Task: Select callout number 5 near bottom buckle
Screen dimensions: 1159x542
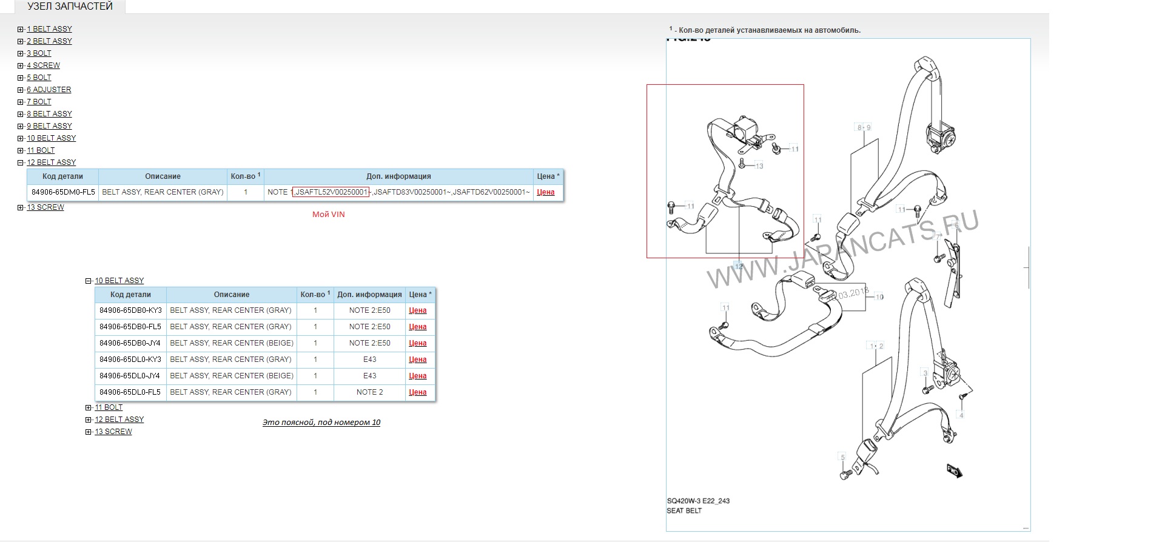Action: (x=842, y=457)
